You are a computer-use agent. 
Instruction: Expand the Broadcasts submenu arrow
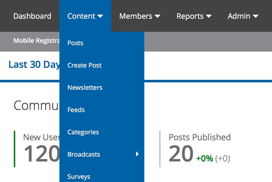[x=137, y=154]
